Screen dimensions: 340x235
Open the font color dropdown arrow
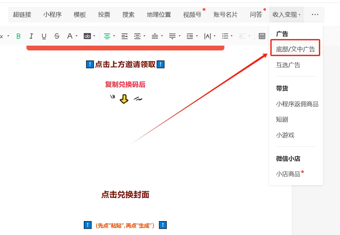tap(77, 36)
